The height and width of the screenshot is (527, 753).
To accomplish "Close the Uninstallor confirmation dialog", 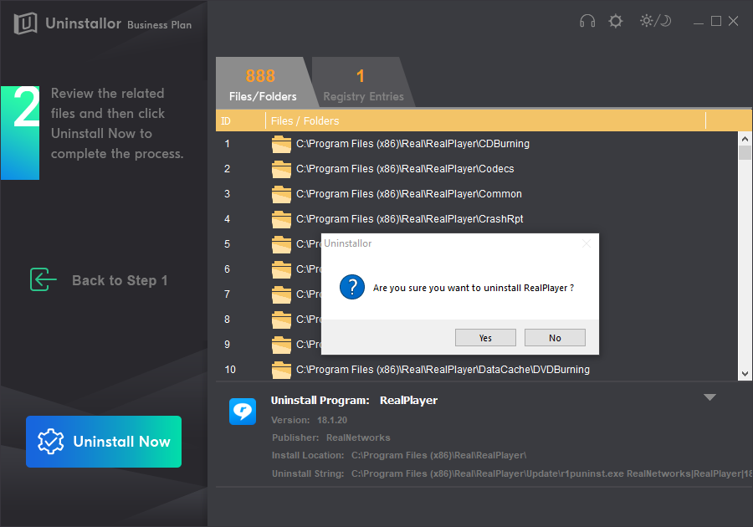I will coord(587,243).
